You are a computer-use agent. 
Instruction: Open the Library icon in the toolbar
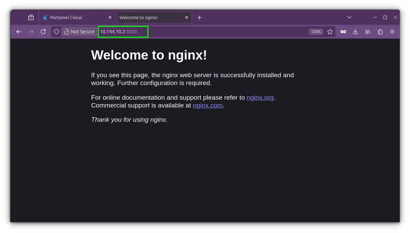tap(367, 32)
